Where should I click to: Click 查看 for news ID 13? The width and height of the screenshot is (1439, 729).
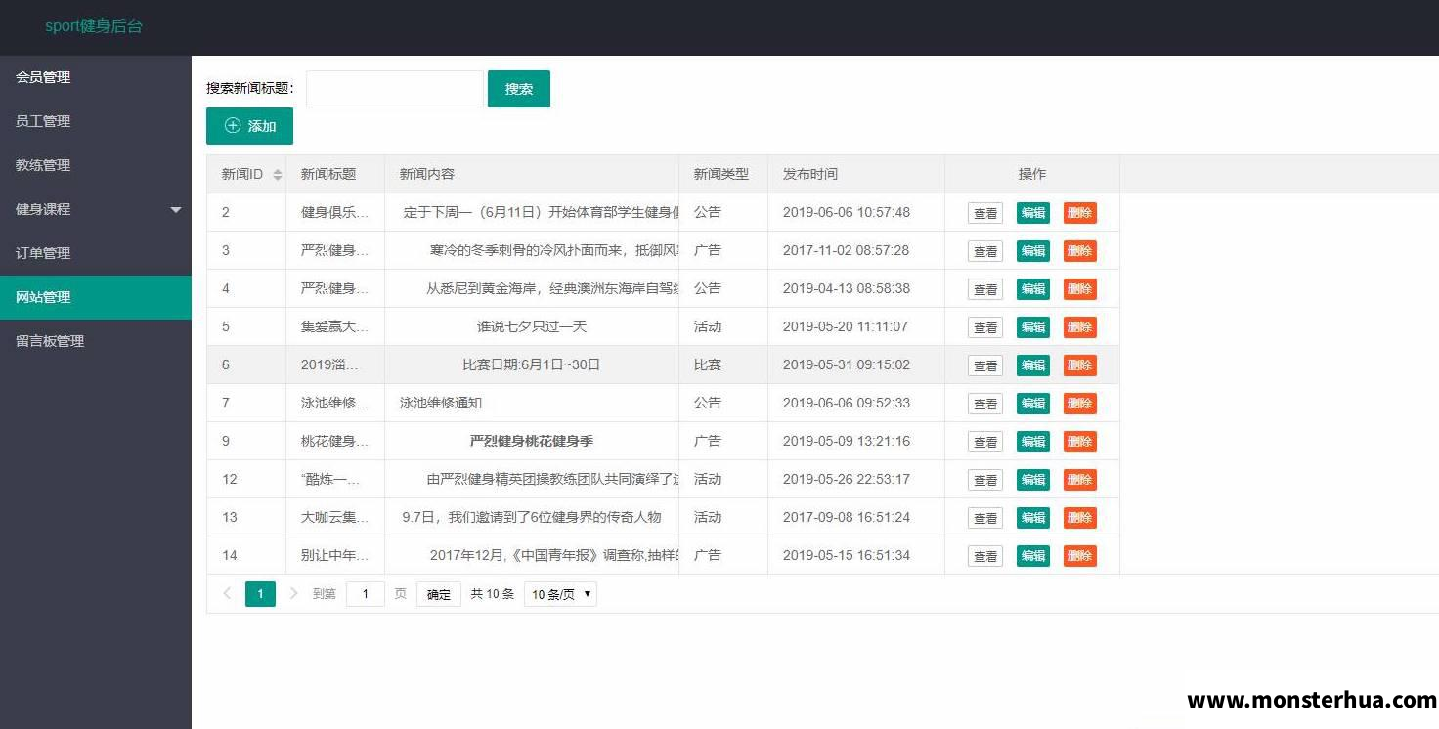coord(985,518)
